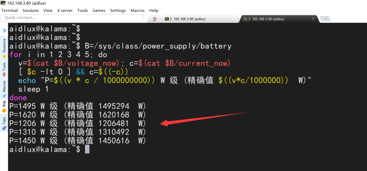The width and height of the screenshot is (367, 171).
Task: Open the X server menu
Action: pyautogui.click(x=65, y=10)
